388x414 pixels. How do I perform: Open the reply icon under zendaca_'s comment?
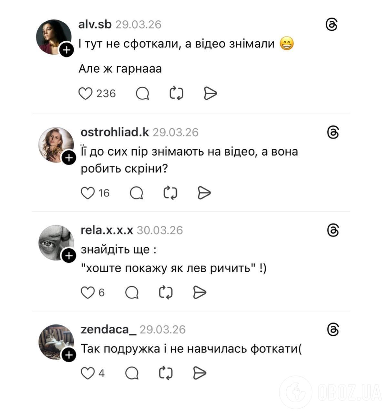132,373
